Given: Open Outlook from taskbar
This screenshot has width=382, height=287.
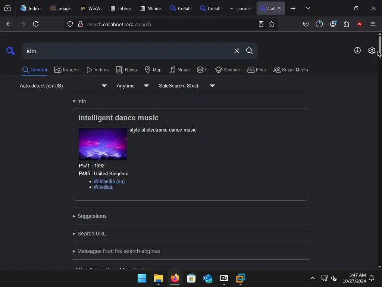Looking at the screenshot, I should pos(207,278).
